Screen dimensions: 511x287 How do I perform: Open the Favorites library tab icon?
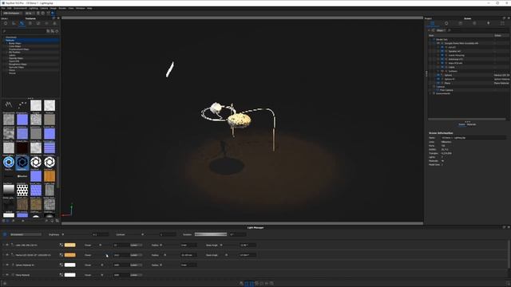point(46,23)
